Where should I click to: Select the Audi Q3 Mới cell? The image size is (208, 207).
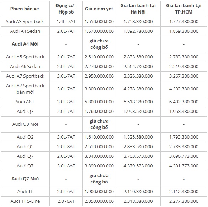click(25, 124)
